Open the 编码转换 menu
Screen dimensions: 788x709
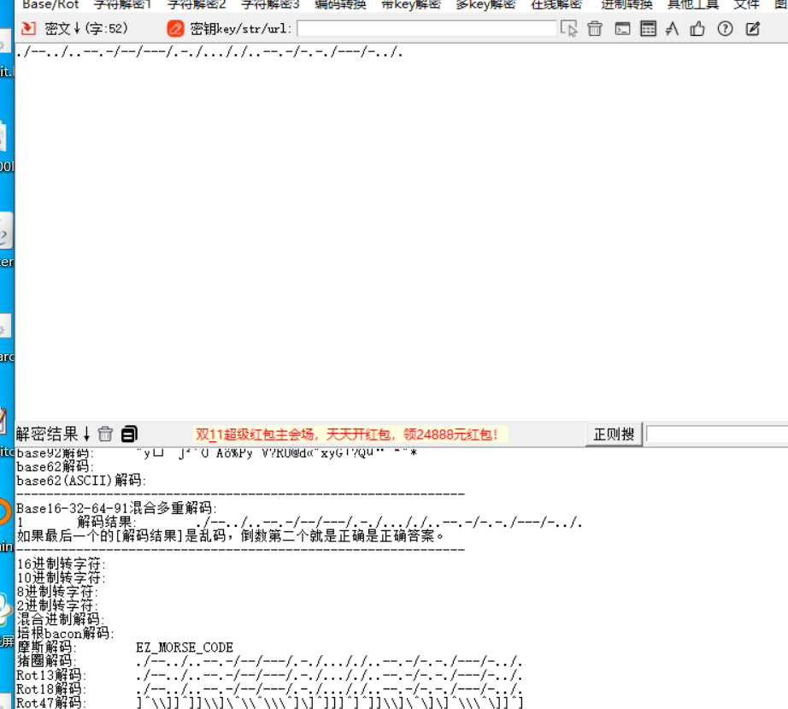pyautogui.click(x=339, y=4)
